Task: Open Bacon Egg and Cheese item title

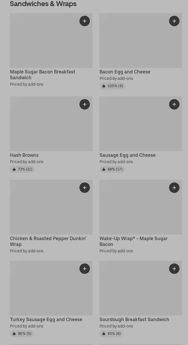Action: click(x=125, y=72)
